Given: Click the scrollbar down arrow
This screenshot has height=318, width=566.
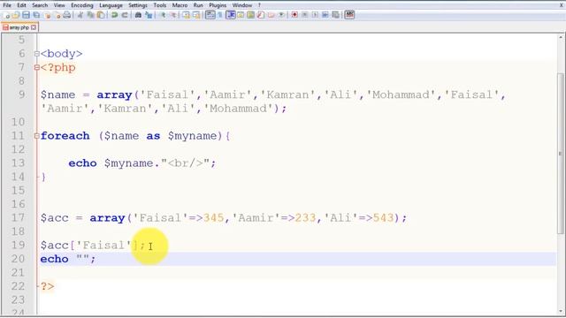Looking at the screenshot, I should pyautogui.click(x=561, y=311).
